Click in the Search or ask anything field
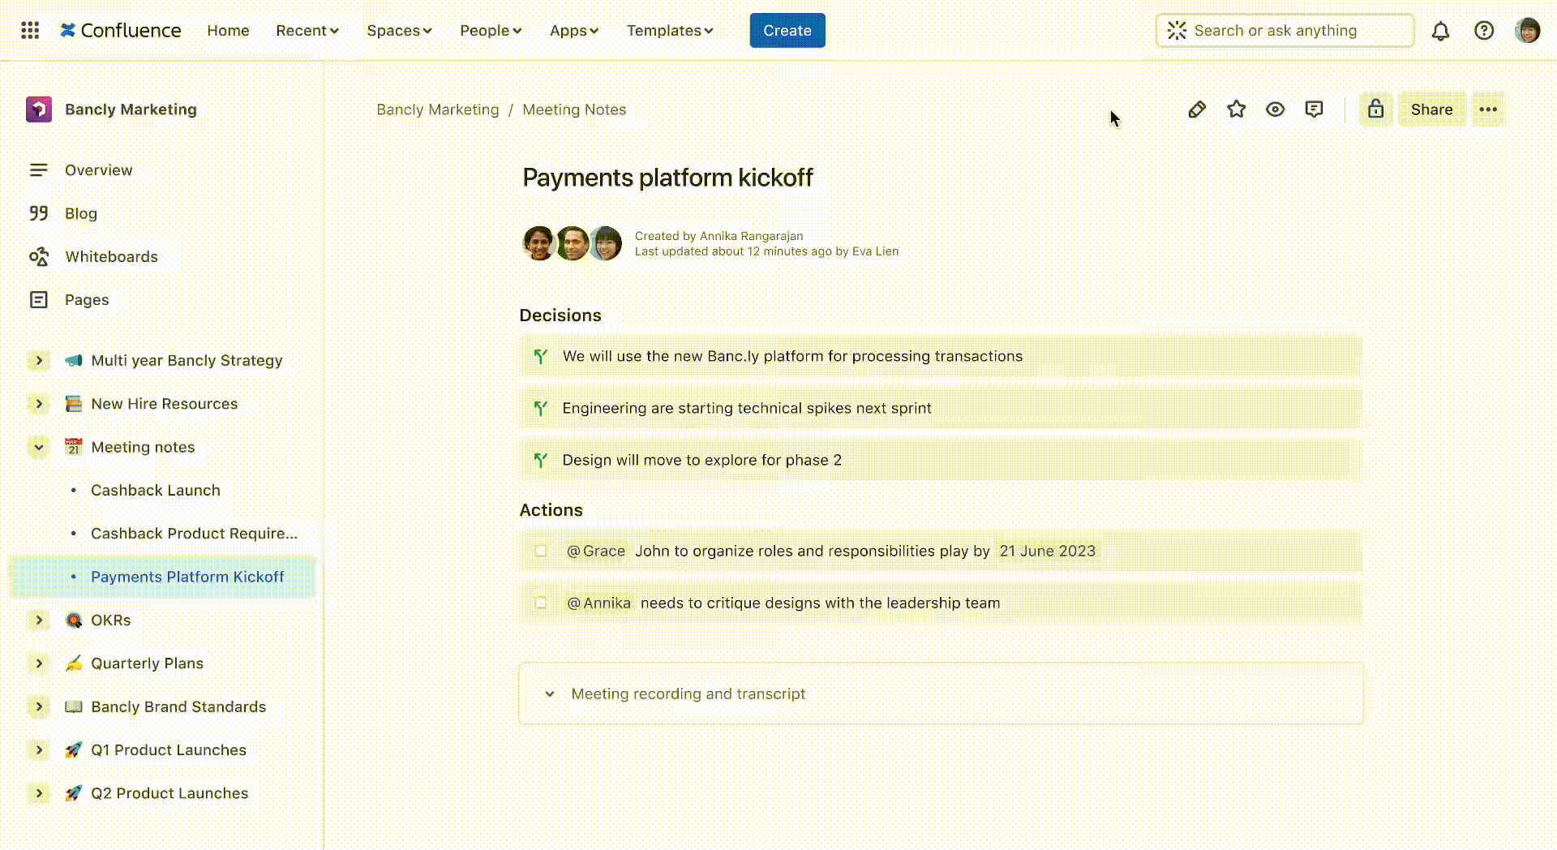This screenshot has height=850, width=1557. pos(1285,31)
